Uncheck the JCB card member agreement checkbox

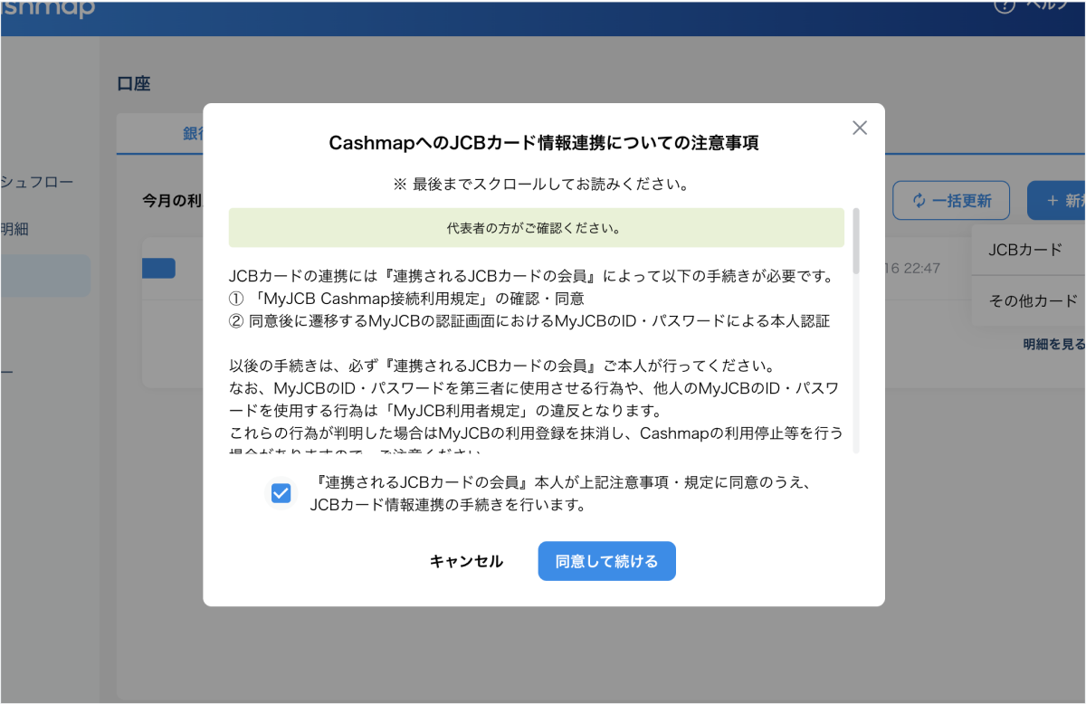[281, 493]
